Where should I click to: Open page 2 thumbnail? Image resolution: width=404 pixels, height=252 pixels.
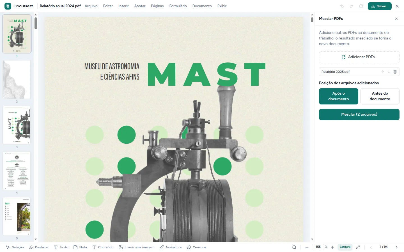tap(17, 80)
